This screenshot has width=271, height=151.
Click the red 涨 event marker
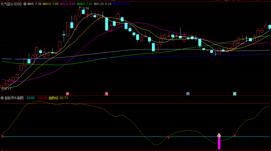[67, 93]
